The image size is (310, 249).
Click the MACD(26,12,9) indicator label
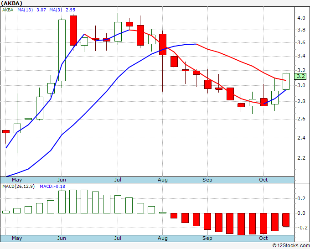pos(18,187)
